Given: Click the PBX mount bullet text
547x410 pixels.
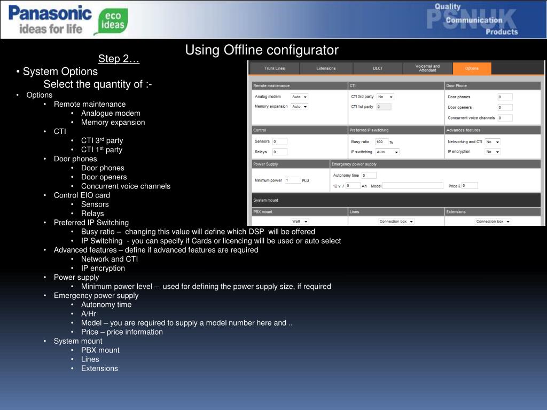Looking at the screenshot, I should 100,350.
